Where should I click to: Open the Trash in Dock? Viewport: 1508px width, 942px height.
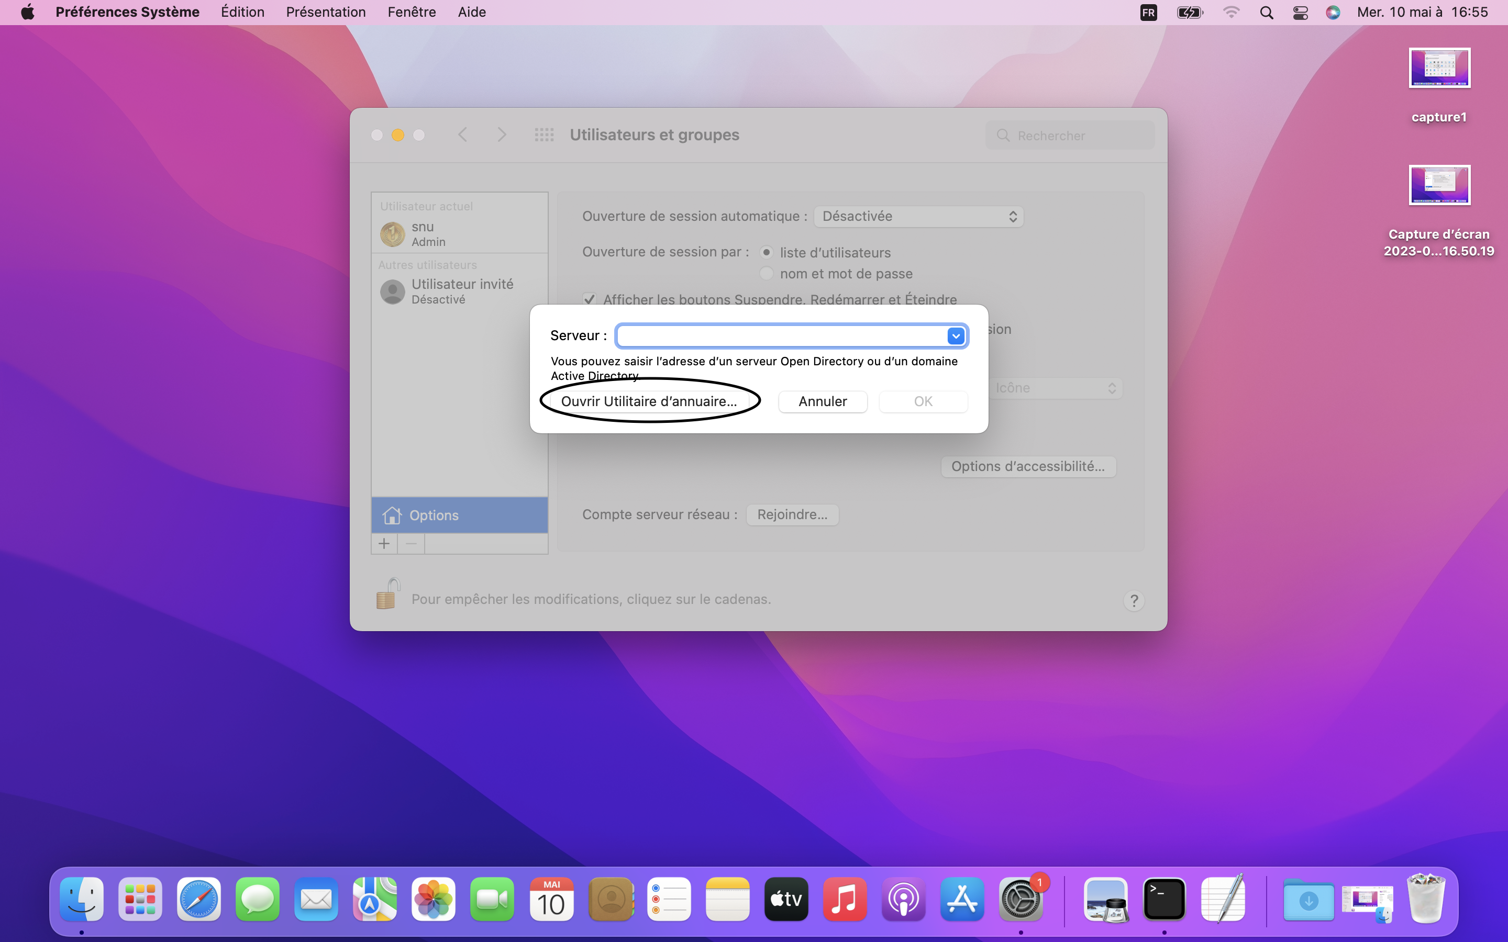click(x=1426, y=899)
